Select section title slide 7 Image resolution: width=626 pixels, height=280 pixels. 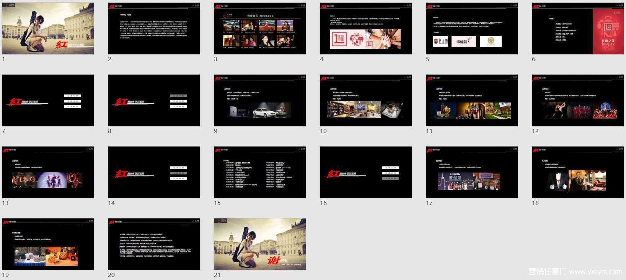48,101
